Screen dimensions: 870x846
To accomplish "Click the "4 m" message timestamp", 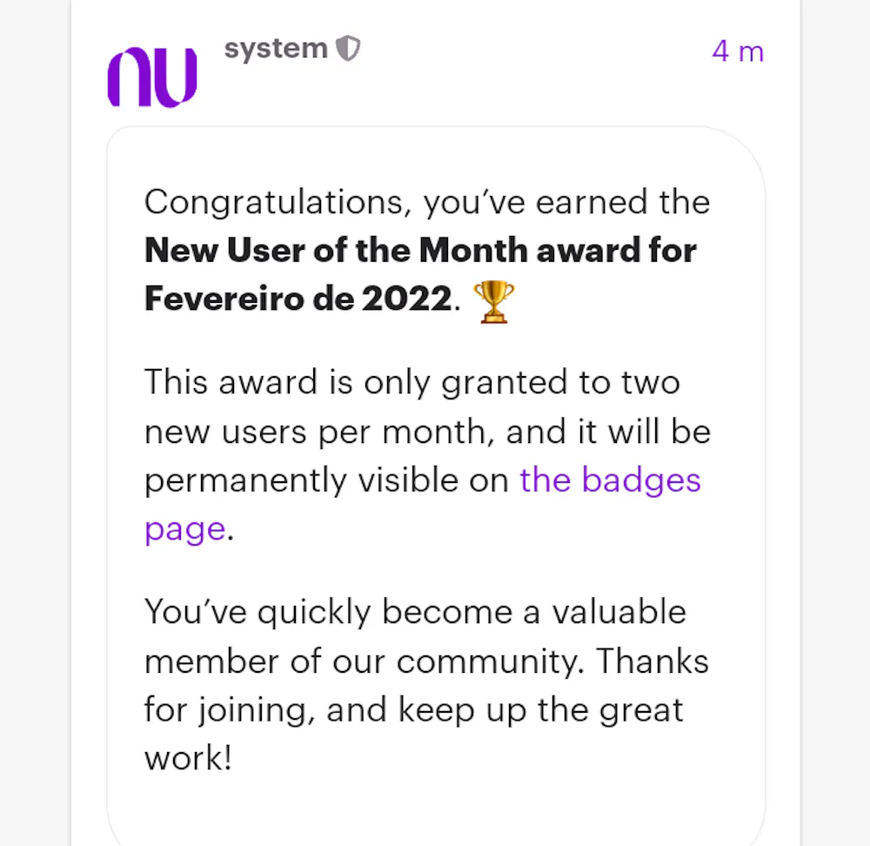I will [737, 51].
